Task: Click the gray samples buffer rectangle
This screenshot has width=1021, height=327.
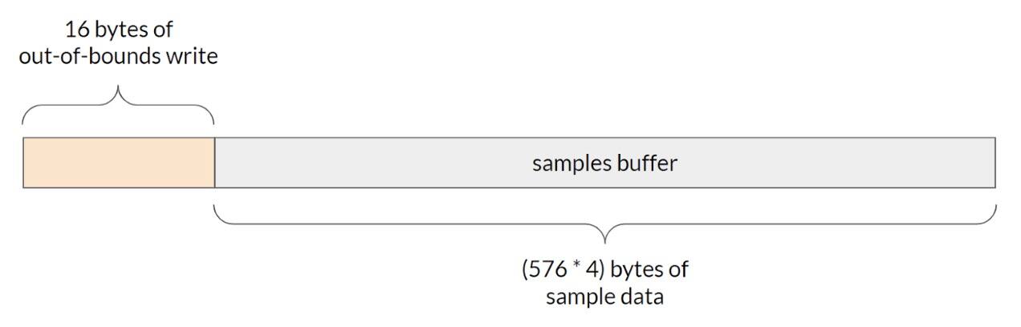Action: [722, 163]
